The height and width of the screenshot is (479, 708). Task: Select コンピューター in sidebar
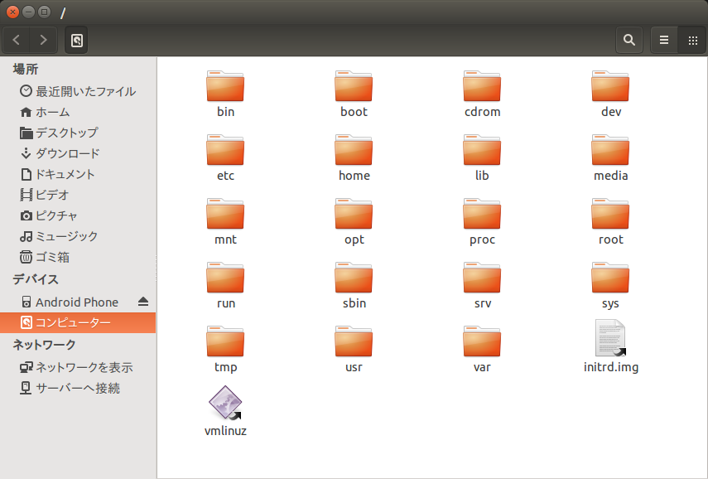tap(78, 322)
